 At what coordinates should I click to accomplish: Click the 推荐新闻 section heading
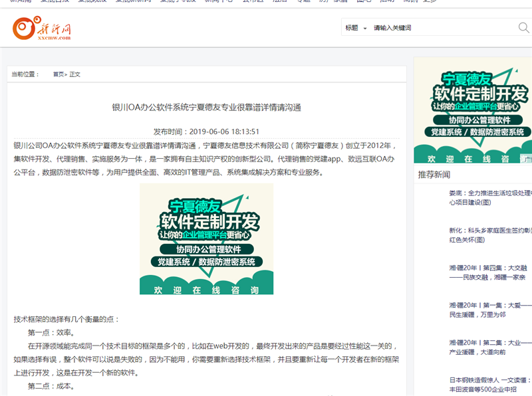pos(434,175)
